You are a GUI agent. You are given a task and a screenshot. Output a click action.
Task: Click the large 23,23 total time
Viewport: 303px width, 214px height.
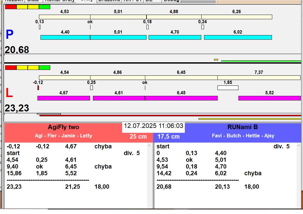[17, 108]
